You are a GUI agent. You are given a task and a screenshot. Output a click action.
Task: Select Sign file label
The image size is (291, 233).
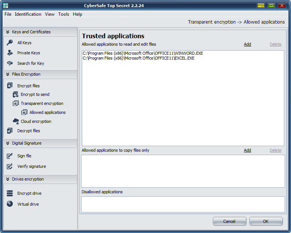click(24, 156)
